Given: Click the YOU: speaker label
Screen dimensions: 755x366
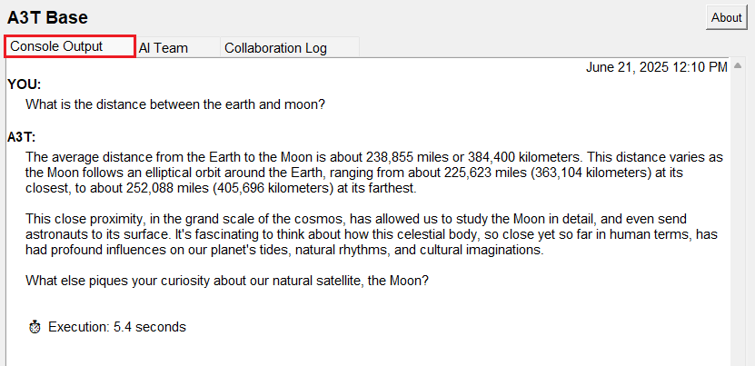Looking at the screenshot, I should (25, 84).
